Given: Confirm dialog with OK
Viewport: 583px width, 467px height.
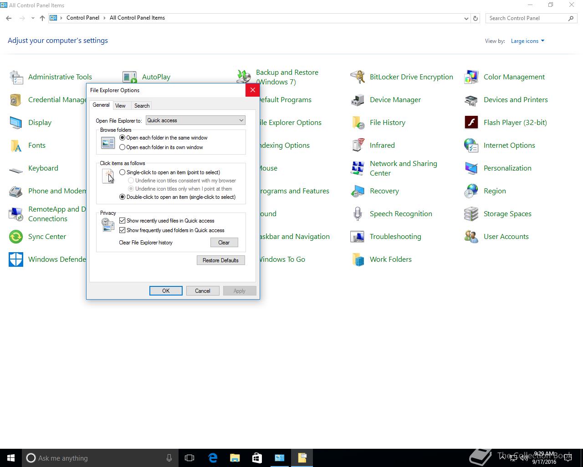Looking at the screenshot, I should coord(166,291).
